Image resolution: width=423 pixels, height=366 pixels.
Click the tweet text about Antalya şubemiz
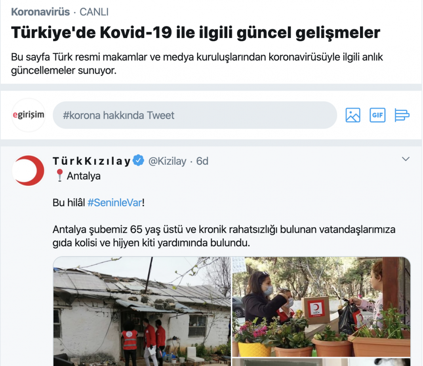tap(224, 236)
